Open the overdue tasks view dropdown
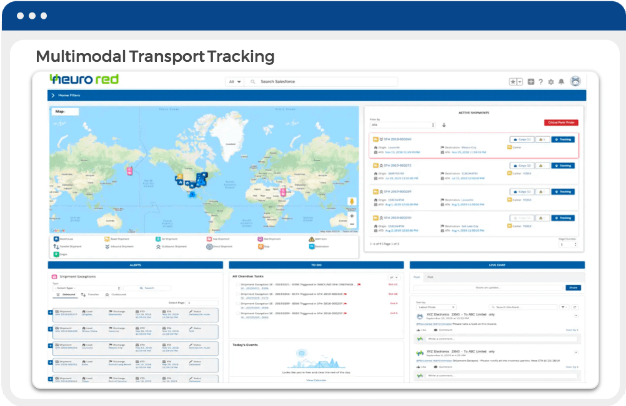The height and width of the screenshot is (406, 626). pyautogui.click(x=394, y=277)
